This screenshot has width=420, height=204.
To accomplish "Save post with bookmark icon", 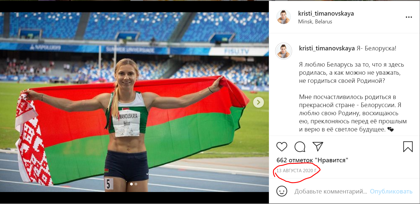I will click(408, 146).
